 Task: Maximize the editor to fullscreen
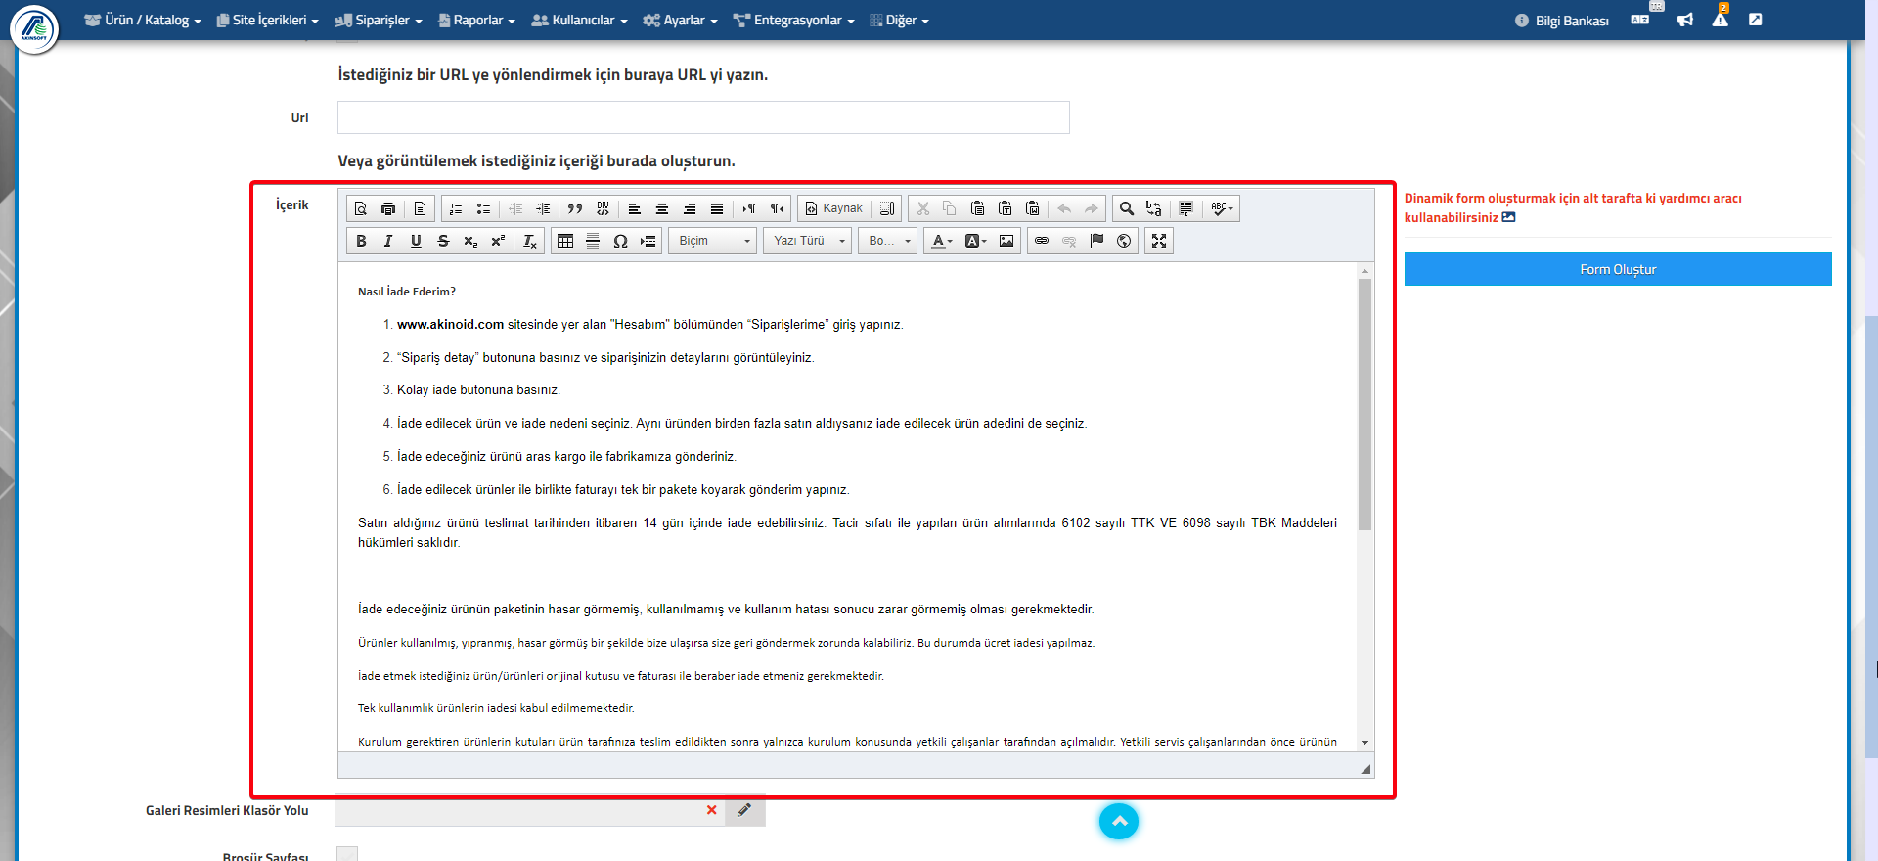(x=1159, y=241)
